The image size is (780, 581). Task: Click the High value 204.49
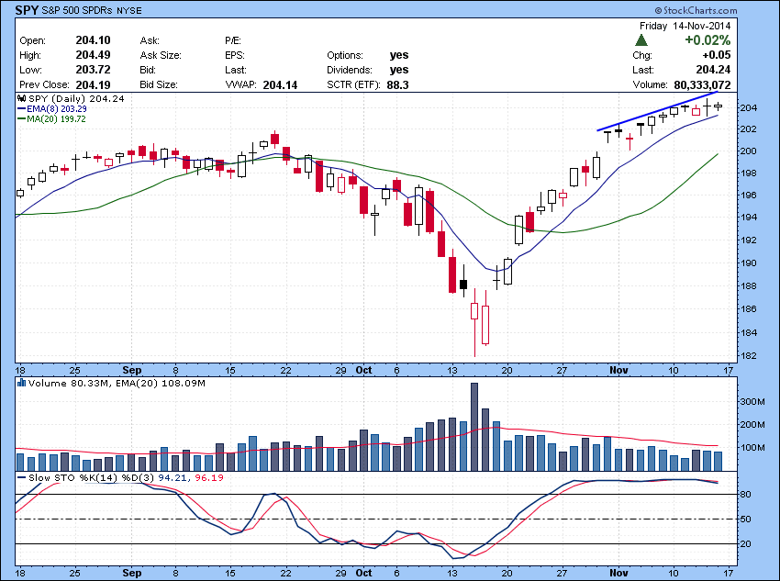point(93,55)
